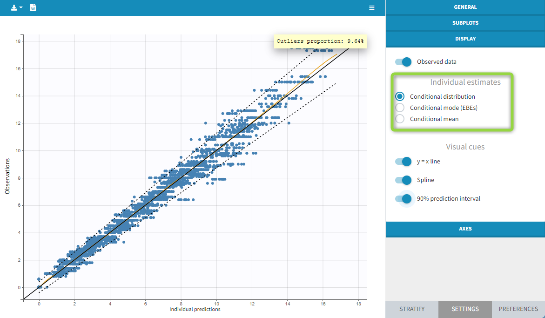This screenshot has height=318, width=545.
Task: Toggle the Observed data switch
Action: (x=404, y=62)
